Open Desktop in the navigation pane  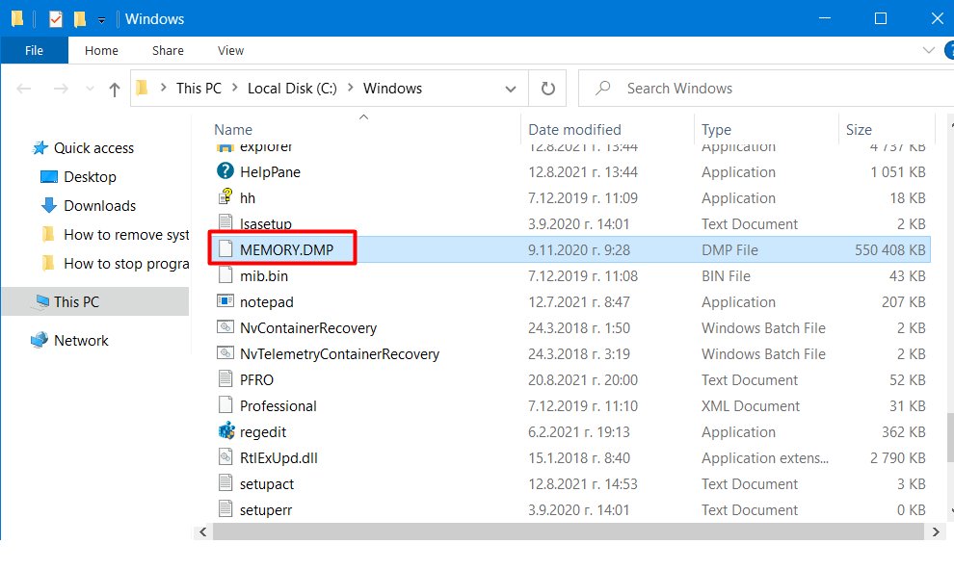tap(90, 177)
